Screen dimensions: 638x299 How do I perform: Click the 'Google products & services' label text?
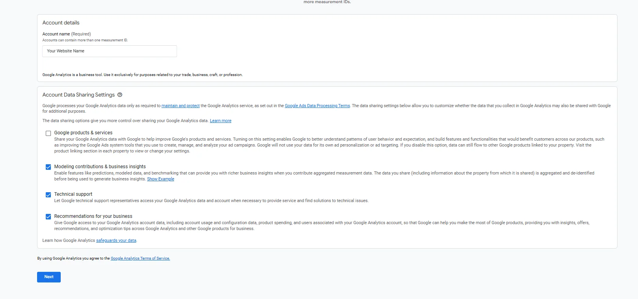(83, 133)
